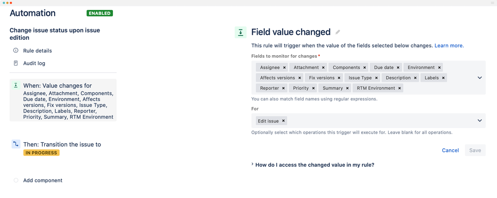Click the green trigger icon next to When

15,86
